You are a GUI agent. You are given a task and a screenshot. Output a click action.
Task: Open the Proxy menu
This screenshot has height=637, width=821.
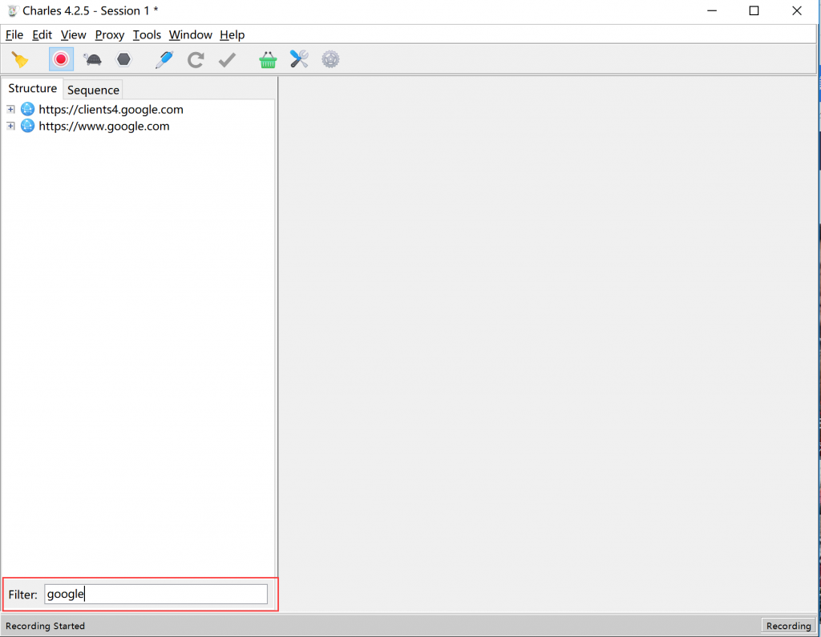click(x=109, y=35)
